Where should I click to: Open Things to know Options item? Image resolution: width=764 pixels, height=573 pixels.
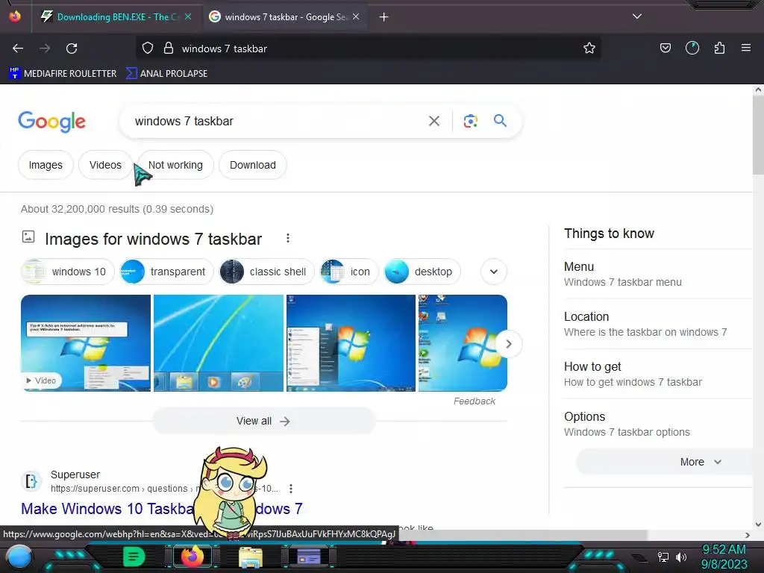click(657, 424)
